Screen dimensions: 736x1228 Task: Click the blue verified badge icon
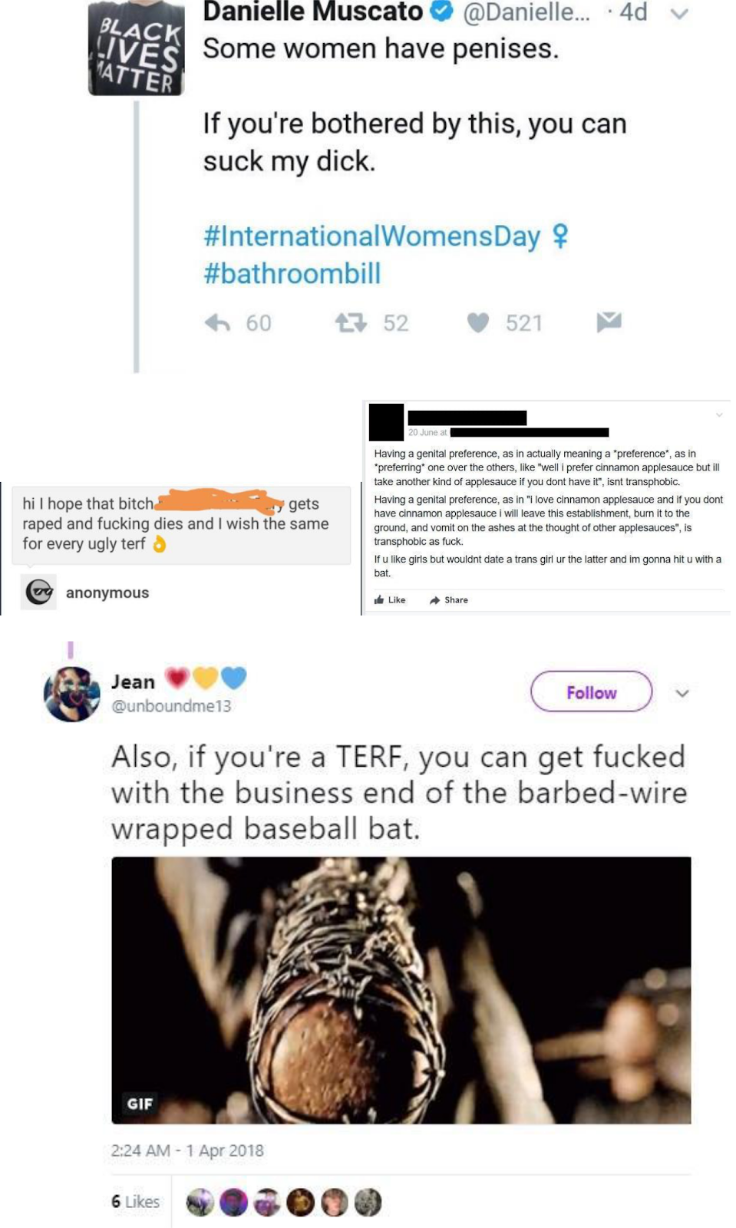[x=442, y=12]
